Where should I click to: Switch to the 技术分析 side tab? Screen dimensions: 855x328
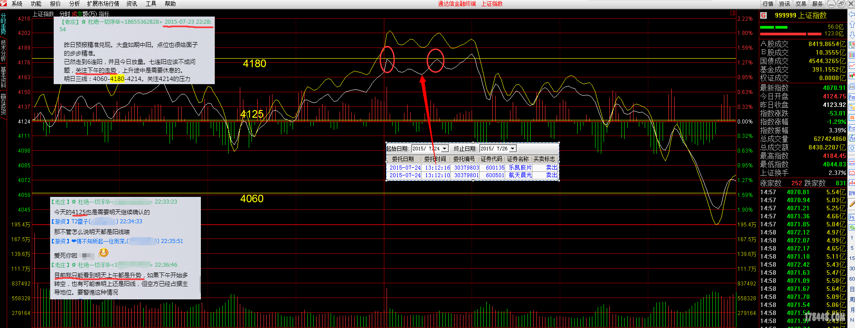pos(3,51)
